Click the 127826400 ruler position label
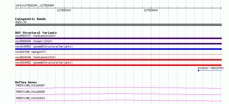Screen dimensions: 229x104 pyautogui.click(x=151, y=10)
